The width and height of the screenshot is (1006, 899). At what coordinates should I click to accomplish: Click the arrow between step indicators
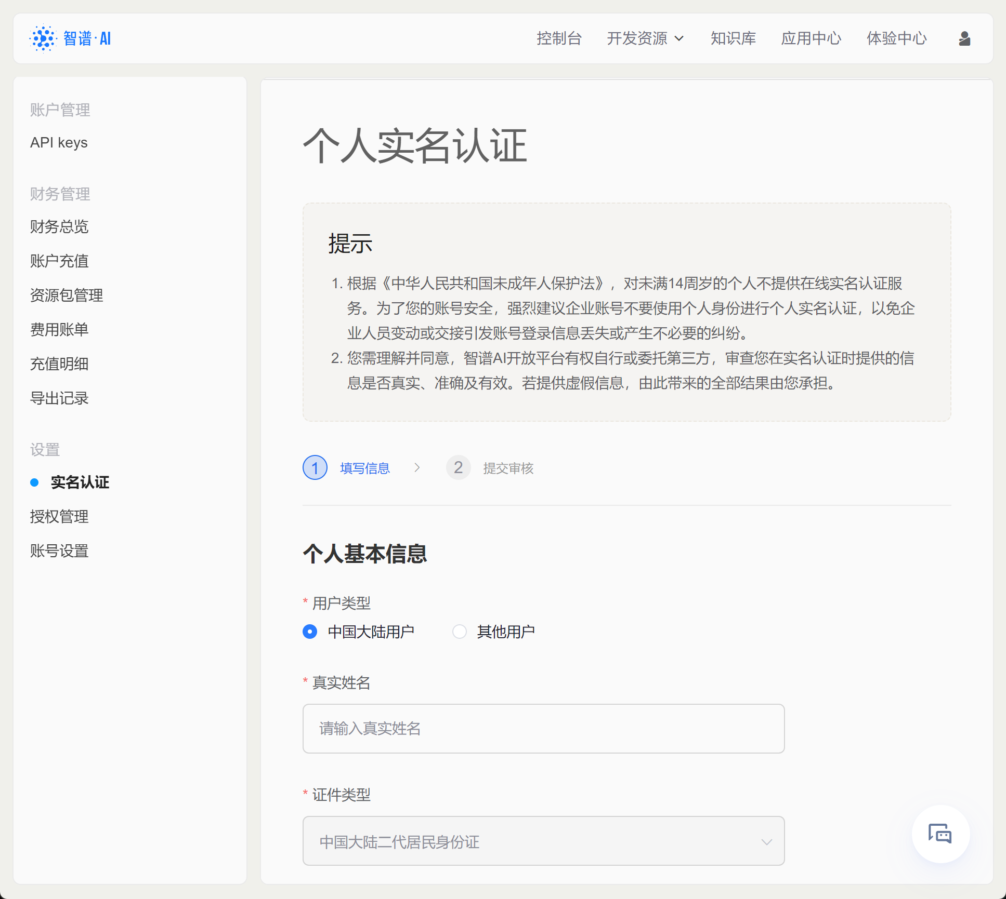click(417, 468)
